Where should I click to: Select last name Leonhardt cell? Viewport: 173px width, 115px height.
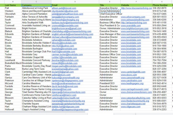(13, 60)
